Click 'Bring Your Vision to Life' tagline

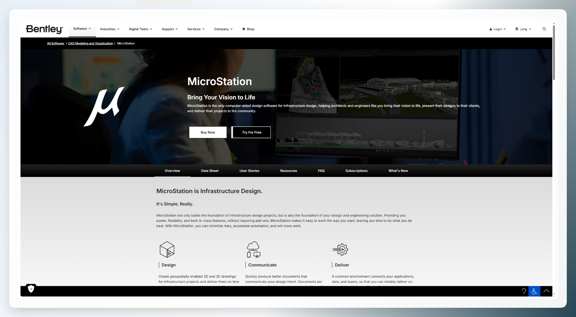[x=221, y=97]
